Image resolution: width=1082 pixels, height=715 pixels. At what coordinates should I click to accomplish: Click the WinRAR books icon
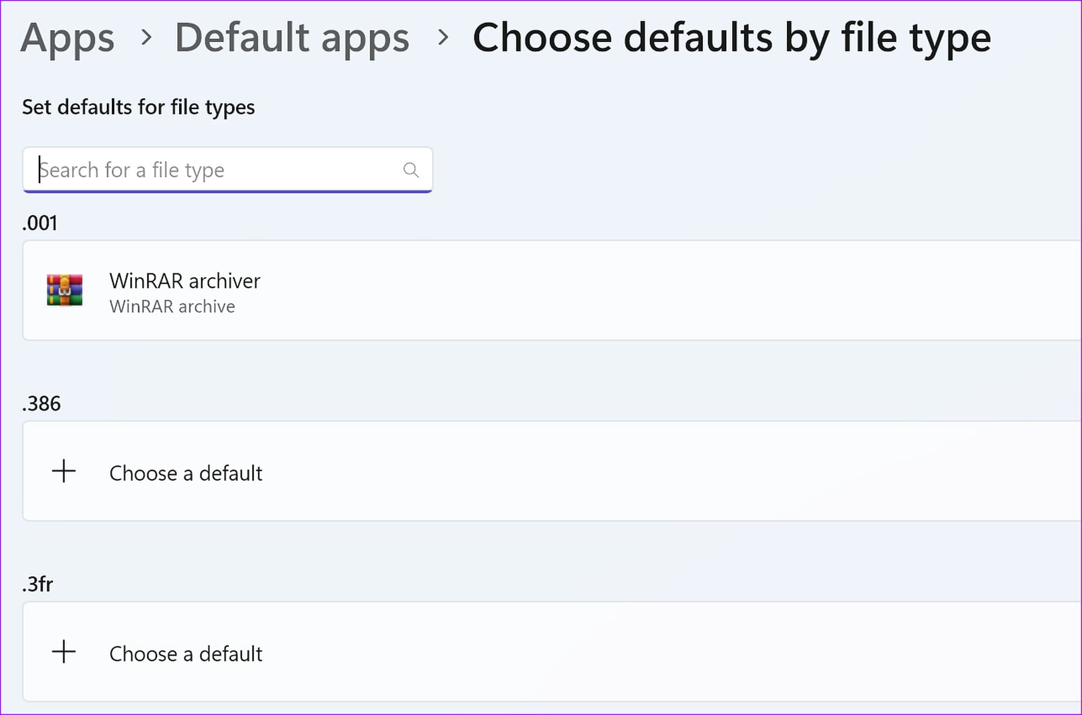(x=64, y=290)
